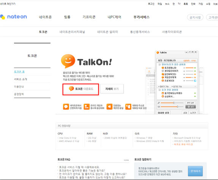
Task: Open 서비스 소개 sidebar link
Action: [21, 79]
